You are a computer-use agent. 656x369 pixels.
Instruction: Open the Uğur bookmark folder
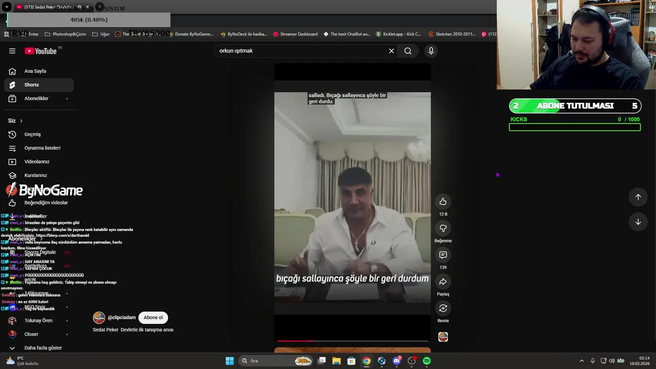pos(100,34)
